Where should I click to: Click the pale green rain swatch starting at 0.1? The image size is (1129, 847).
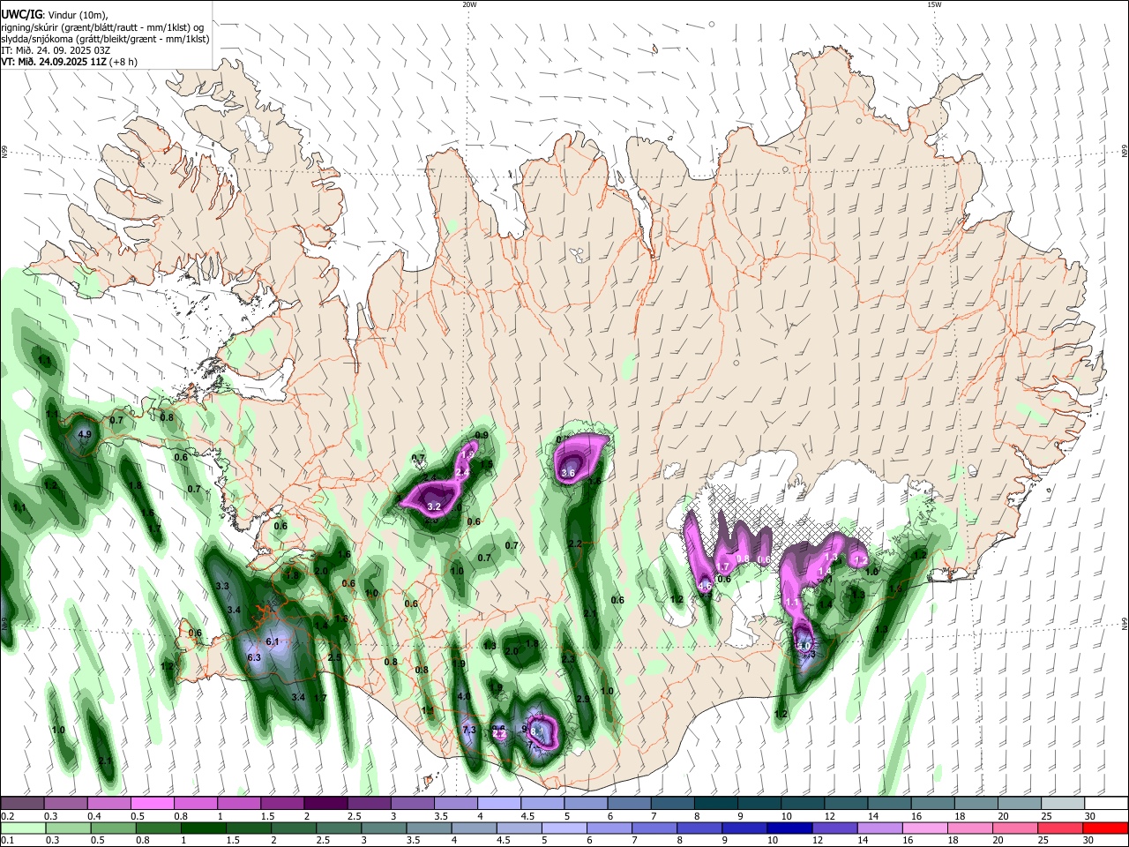(23, 828)
